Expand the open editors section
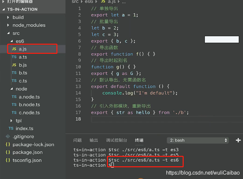This screenshot has height=179, width=243. tap(3, 2)
